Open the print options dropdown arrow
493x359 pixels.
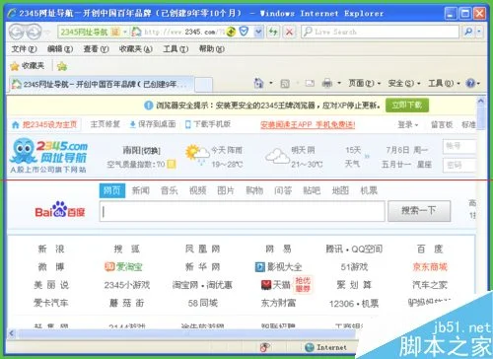pyautogui.click(x=339, y=83)
